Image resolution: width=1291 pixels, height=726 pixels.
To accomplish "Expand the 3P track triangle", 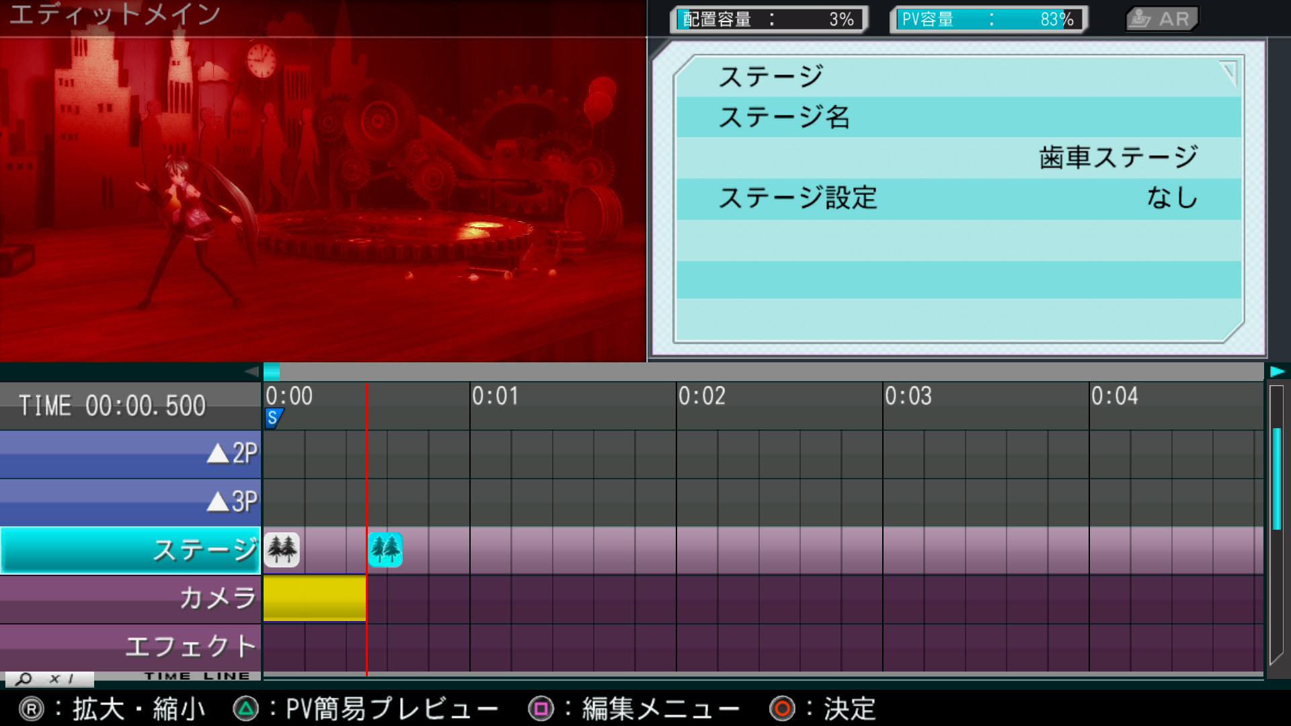I will 218,502.
